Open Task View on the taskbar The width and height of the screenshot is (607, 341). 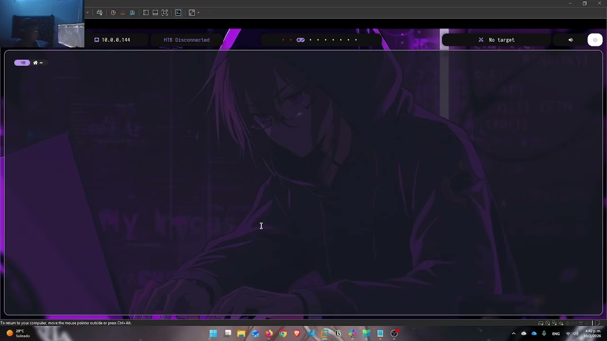coord(228,333)
